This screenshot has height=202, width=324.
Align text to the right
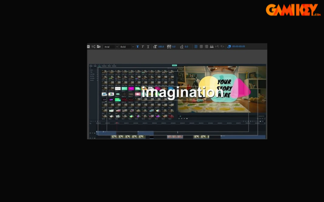tap(206, 46)
